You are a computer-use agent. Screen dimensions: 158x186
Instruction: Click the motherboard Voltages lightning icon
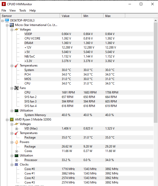pos(16,29)
